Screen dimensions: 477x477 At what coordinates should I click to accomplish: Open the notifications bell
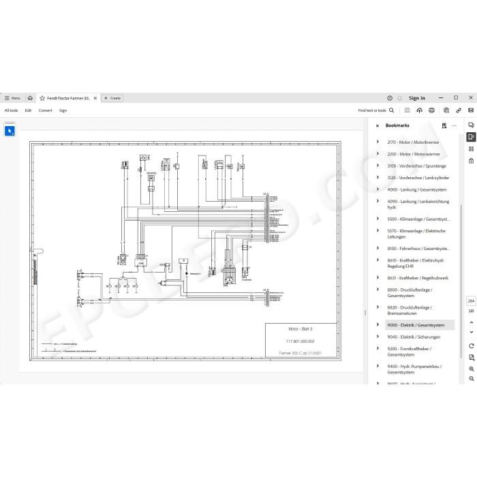400,98
